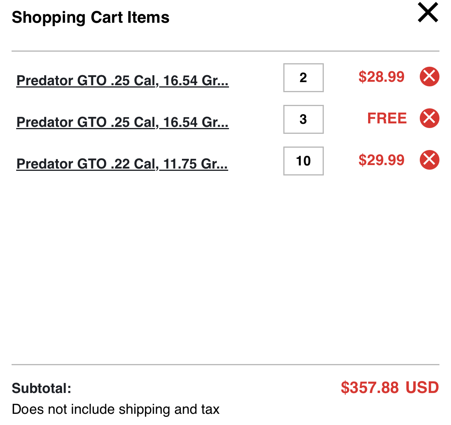Focus the quantity field showing 10
The height and width of the screenshot is (425, 451).
(303, 161)
